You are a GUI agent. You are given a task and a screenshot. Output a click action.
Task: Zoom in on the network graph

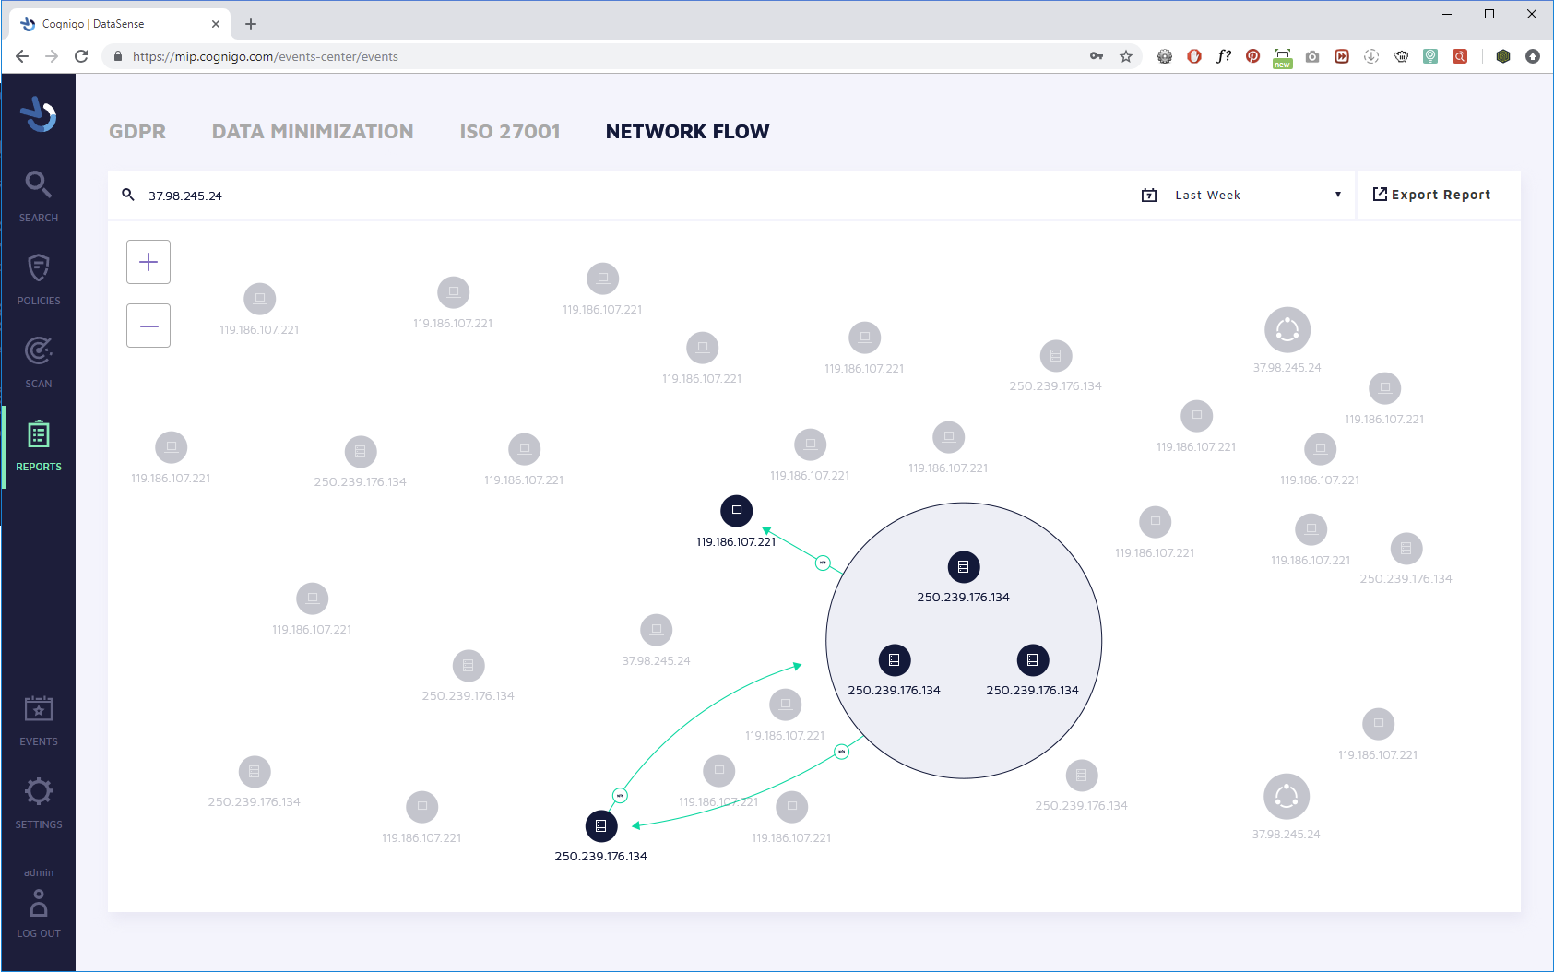pos(148,262)
